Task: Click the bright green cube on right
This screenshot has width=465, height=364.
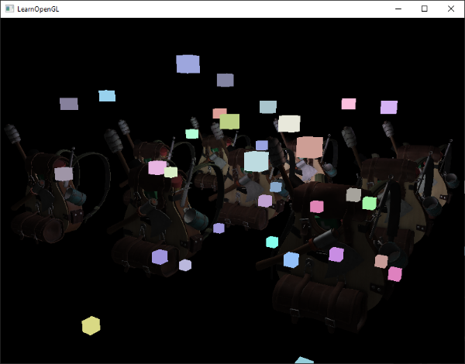Action: tap(370, 203)
